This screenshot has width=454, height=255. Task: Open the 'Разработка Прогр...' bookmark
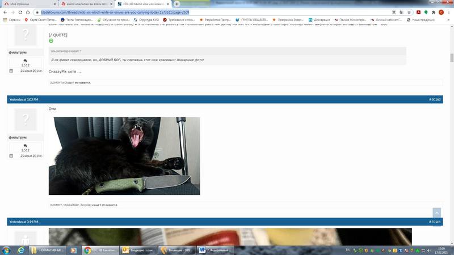click(x=215, y=20)
